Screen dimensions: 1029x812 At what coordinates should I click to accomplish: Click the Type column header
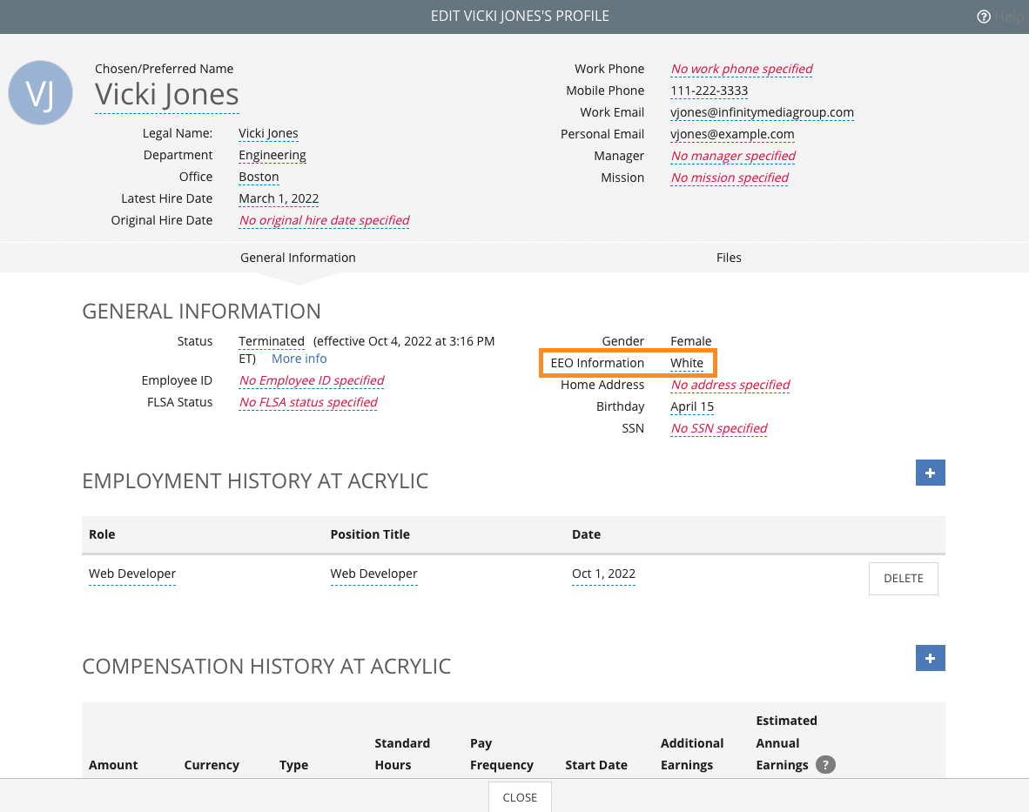tap(293, 765)
